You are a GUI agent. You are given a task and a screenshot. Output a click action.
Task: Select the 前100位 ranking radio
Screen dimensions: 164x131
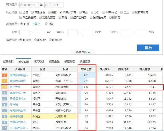(50, 40)
